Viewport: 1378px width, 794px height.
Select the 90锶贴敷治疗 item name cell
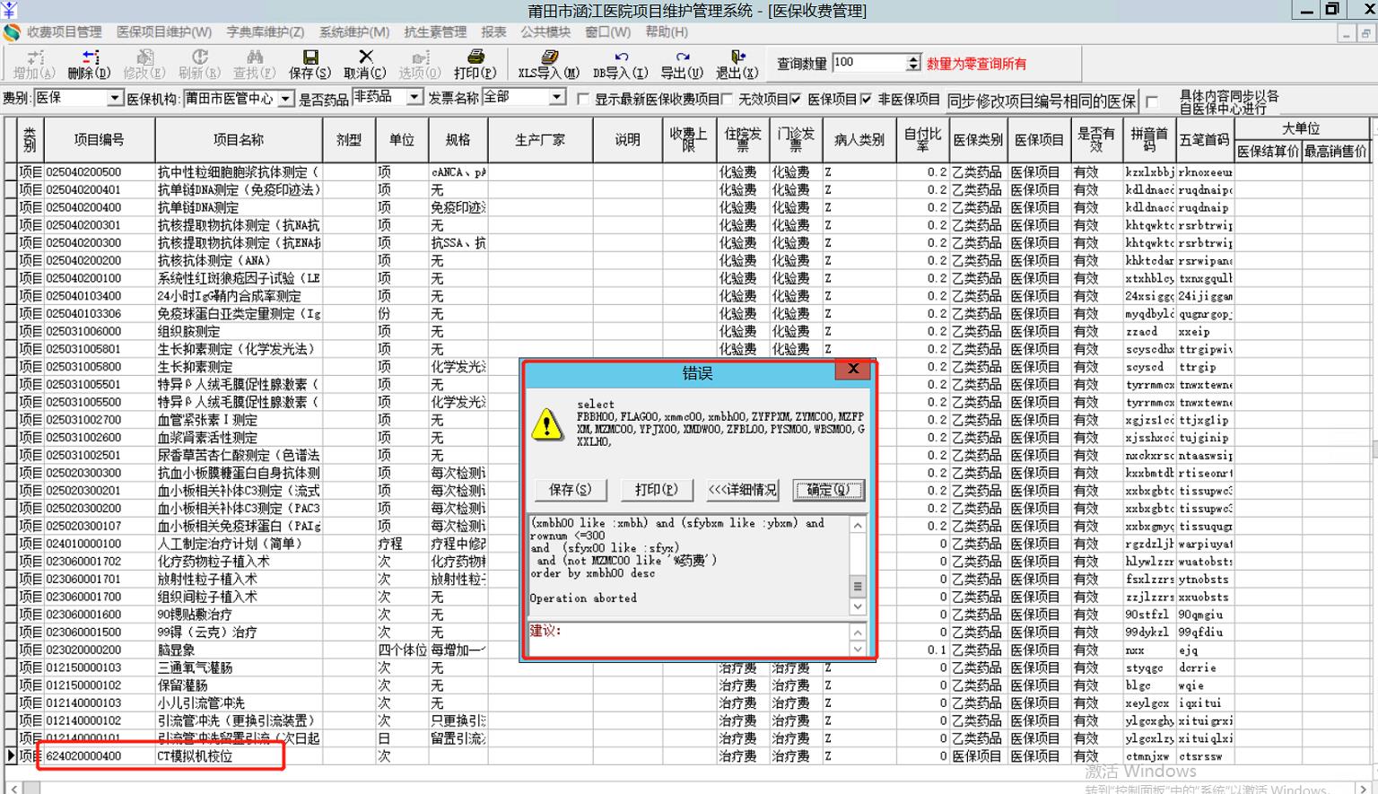click(239, 615)
